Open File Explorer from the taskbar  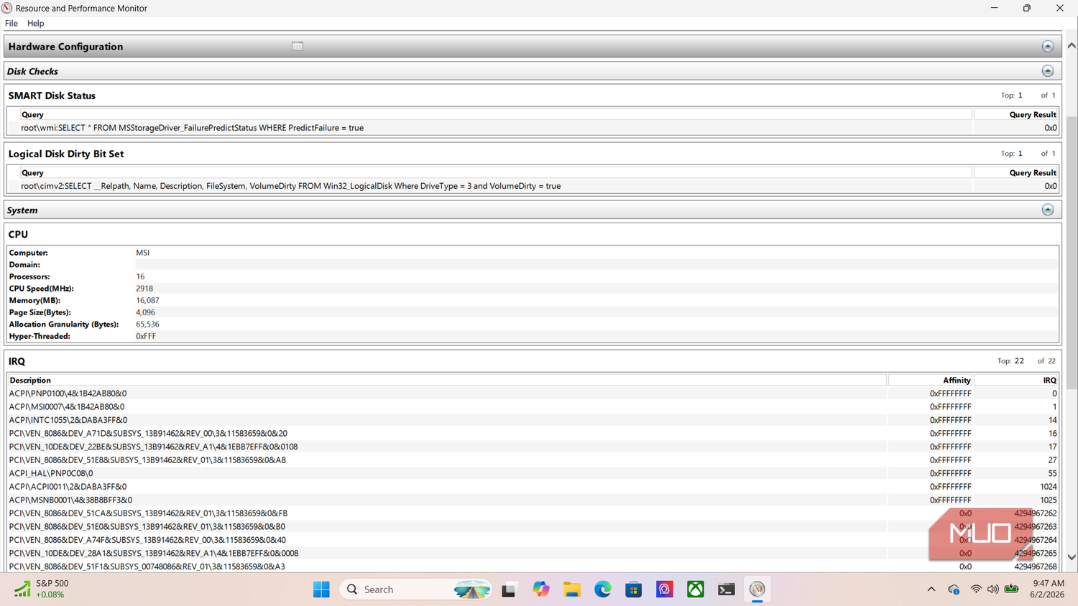click(x=572, y=589)
